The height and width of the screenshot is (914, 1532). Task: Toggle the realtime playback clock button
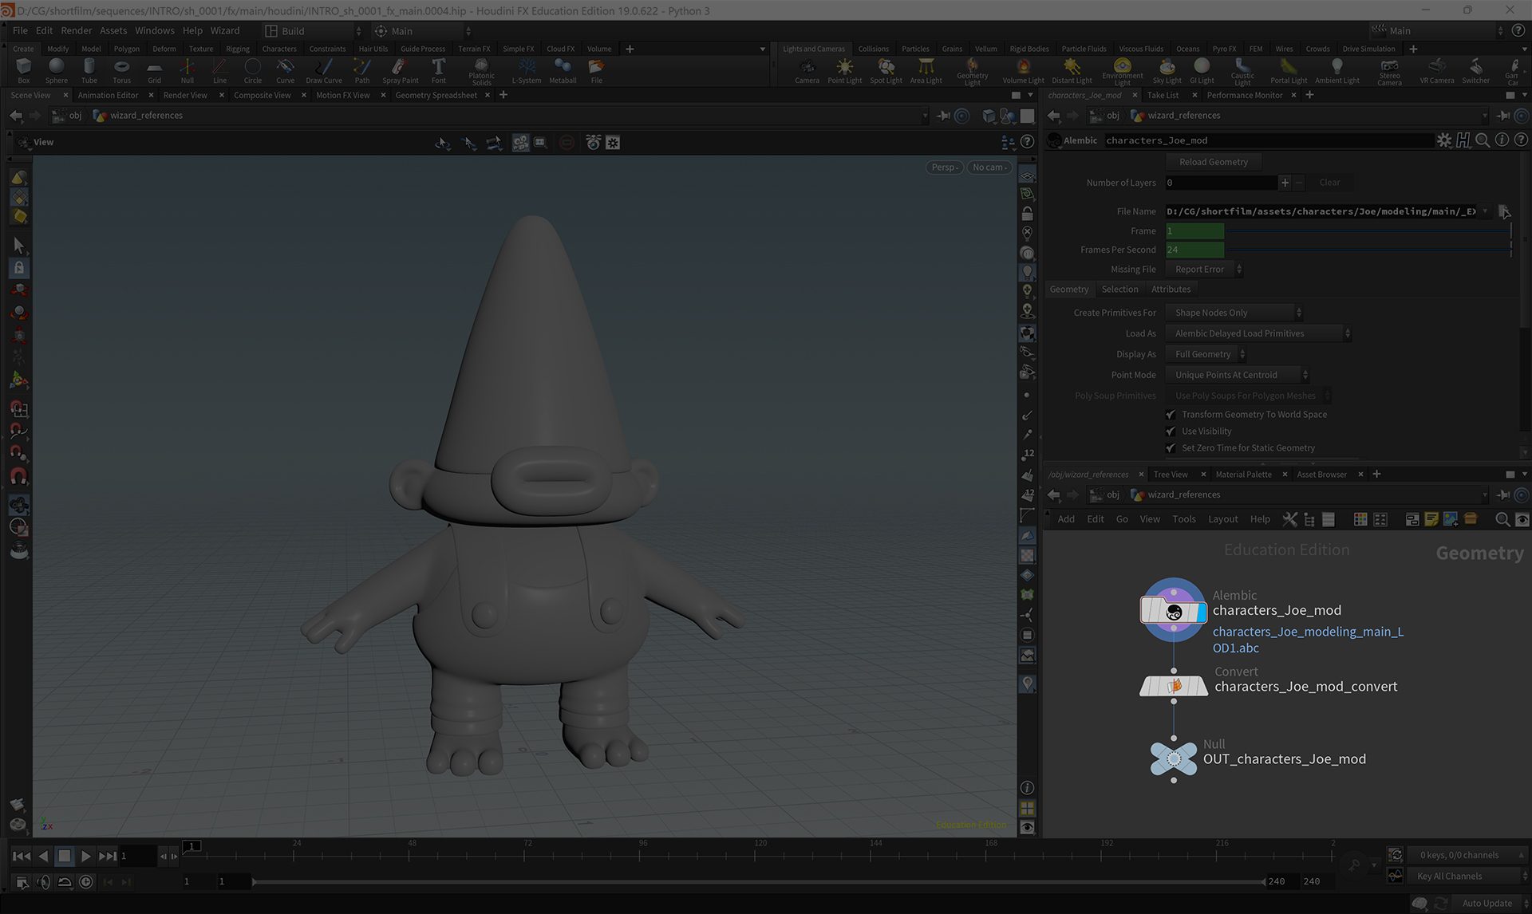86,881
